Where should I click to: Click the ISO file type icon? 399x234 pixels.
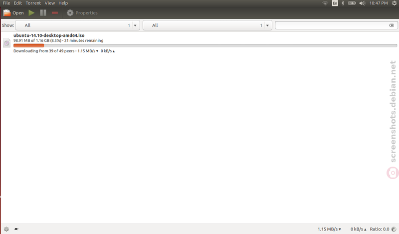(x=7, y=43)
